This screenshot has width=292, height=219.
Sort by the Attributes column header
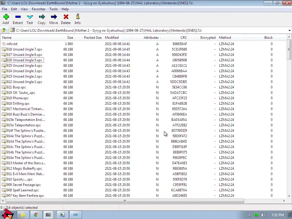(146, 37)
